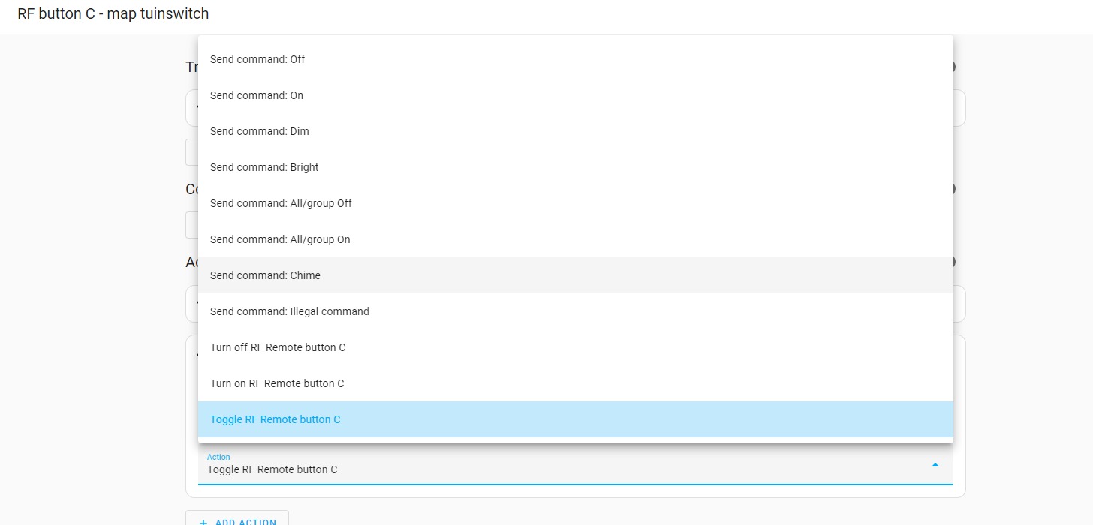Click the Action select field value
1093x525 pixels.
point(272,470)
